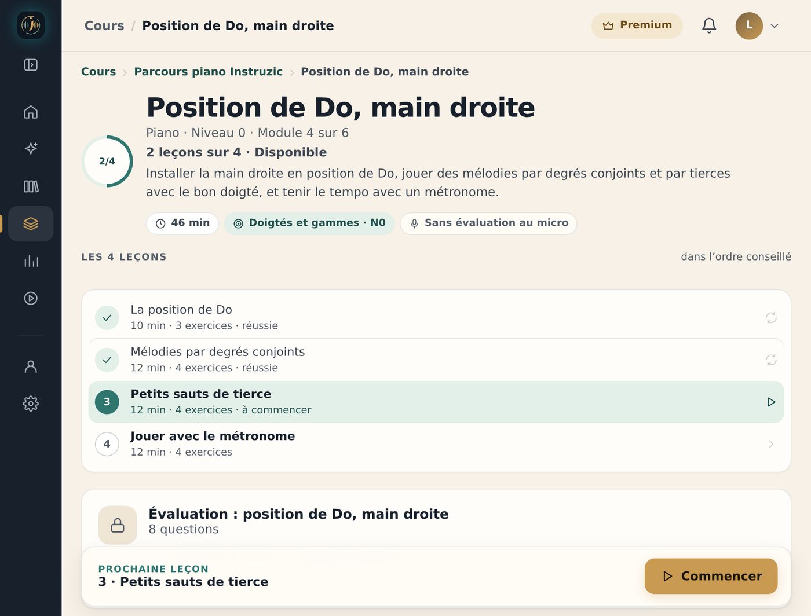The image size is (811, 616).
Task: Click the L avatar in the top bar
Action: point(749,25)
